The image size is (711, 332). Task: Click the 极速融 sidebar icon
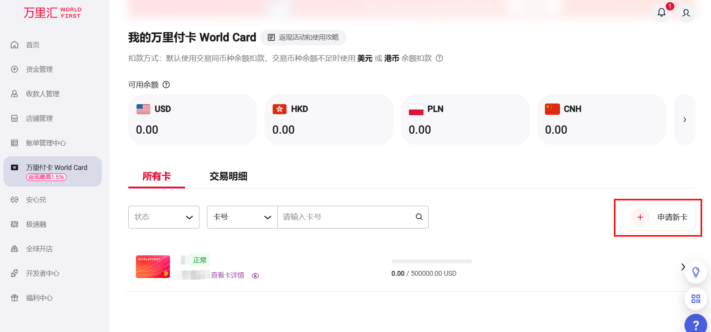pyautogui.click(x=14, y=224)
